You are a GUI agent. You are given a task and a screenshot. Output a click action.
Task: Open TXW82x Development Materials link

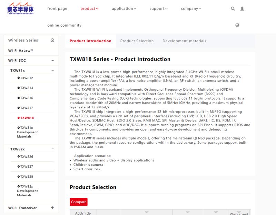click(x=27, y=191)
